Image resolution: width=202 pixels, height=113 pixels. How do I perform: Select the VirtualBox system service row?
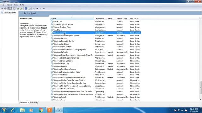96,24
